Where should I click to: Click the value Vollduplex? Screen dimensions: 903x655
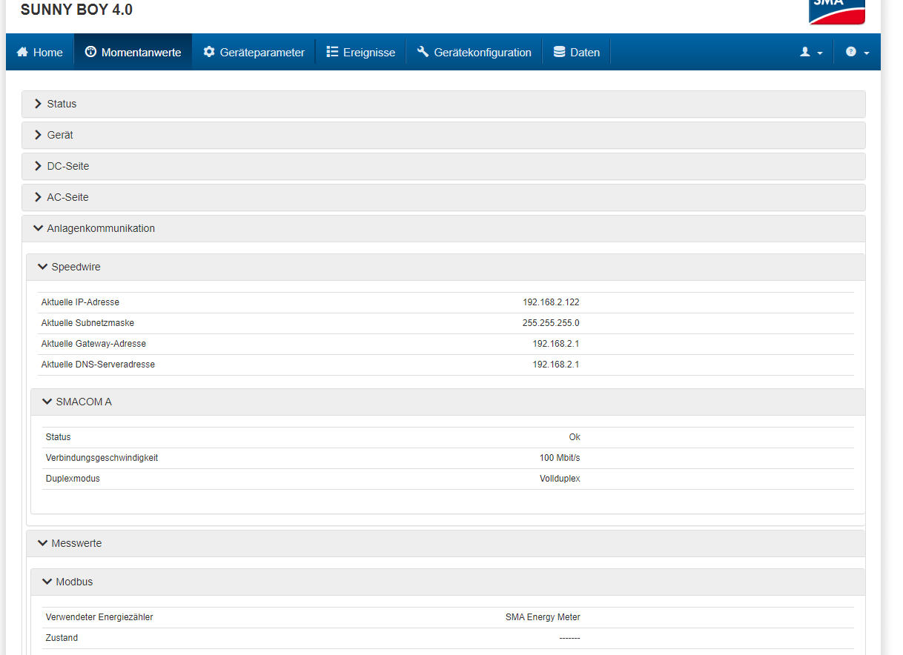point(560,479)
